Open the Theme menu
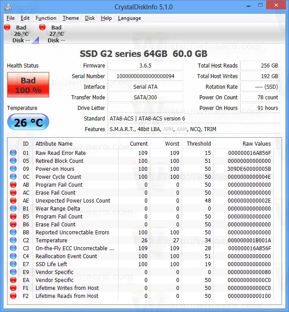 click(71, 18)
